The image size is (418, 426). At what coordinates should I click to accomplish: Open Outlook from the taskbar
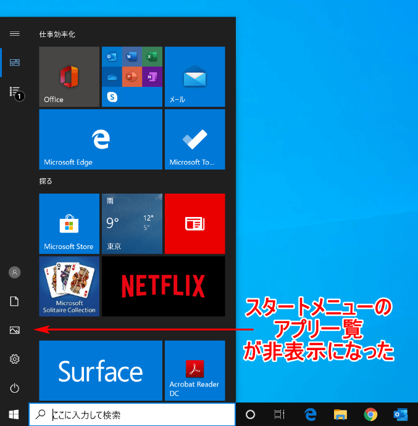click(x=401, y=414)
